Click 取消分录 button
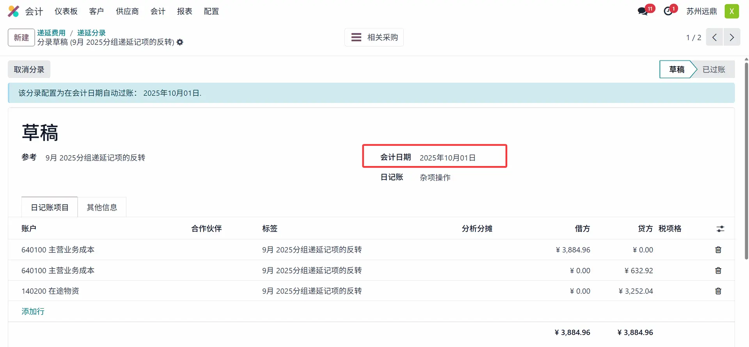749x347 pixels. [29, 69]
